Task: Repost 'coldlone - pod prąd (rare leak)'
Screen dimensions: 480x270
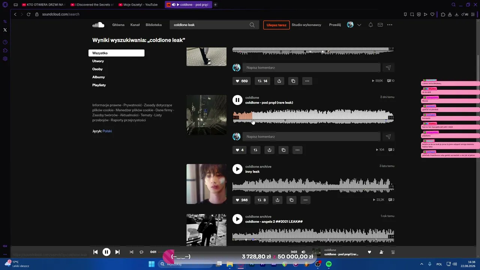Action: [x=255, y=150]
